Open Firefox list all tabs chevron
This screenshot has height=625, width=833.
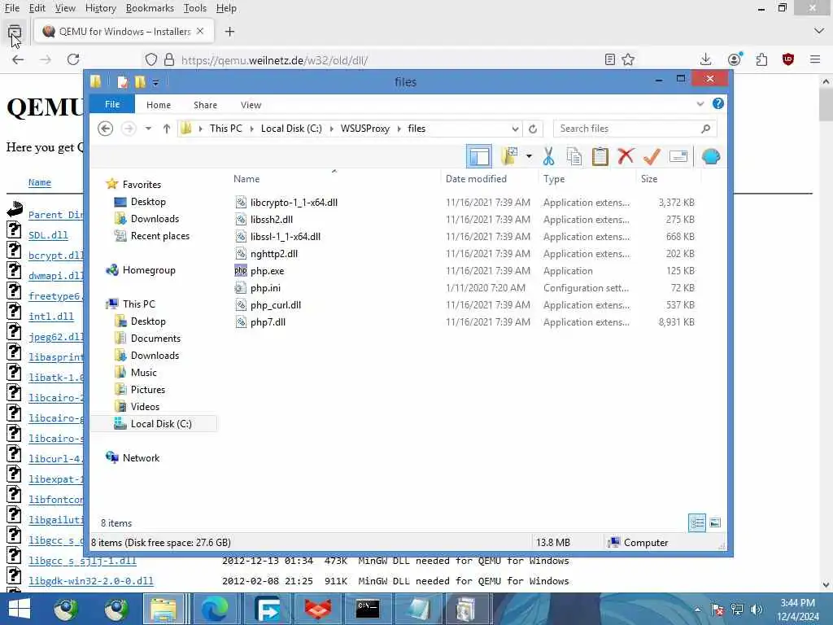pos(819,32)
